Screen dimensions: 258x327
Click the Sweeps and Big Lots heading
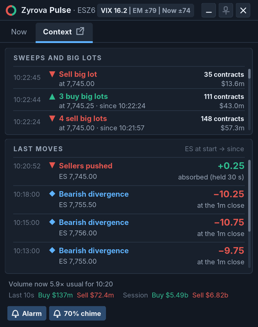[57, 58]
